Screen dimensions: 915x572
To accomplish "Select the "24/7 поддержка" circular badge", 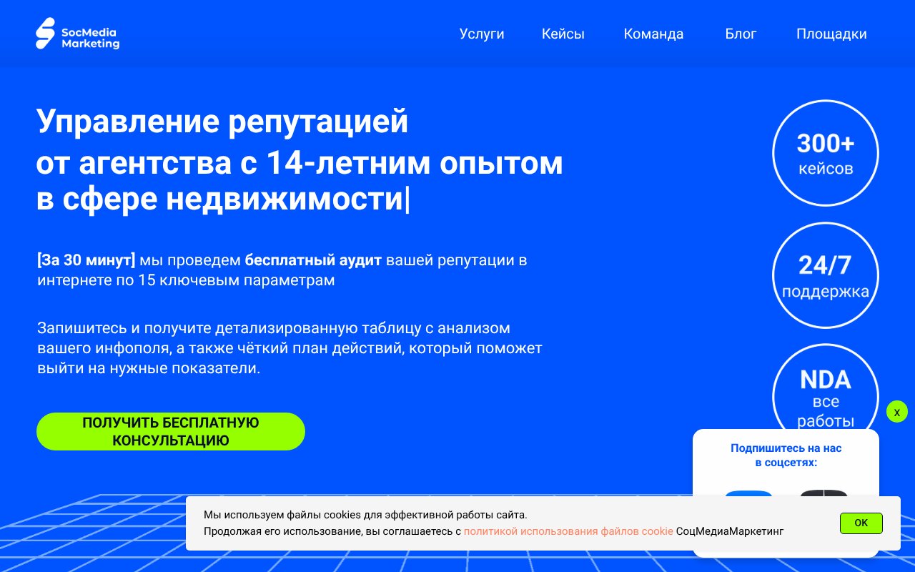I will pyautogui.click(x=826, y=275).
